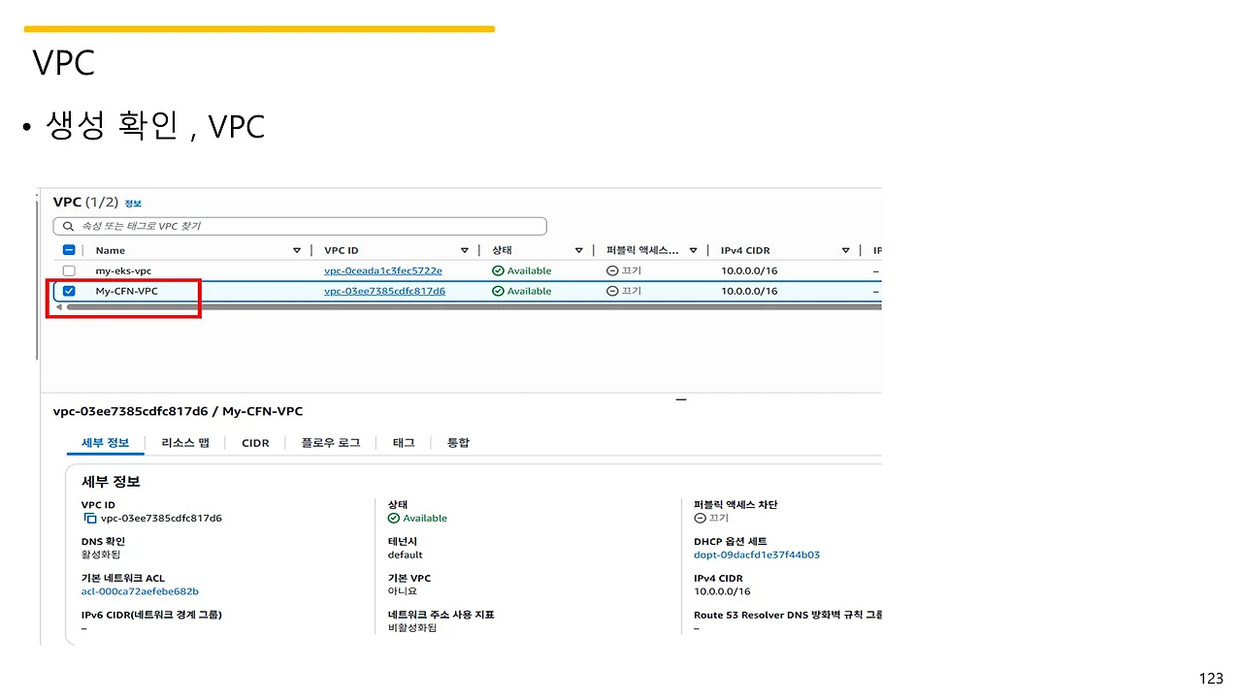Viewport: 1242px width, 698px height.
Task: Click the IPv4 CIDR column header
Action: [x=745, y=251]
